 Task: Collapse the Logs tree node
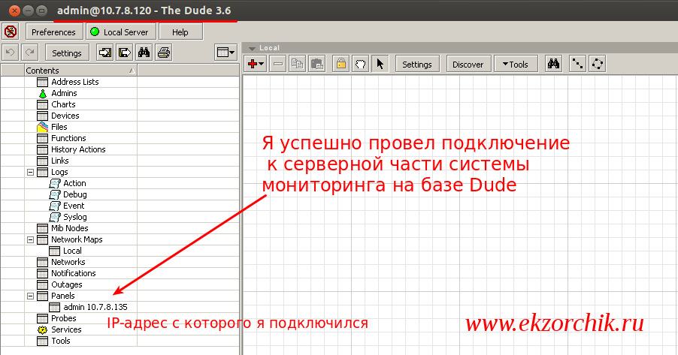point(30,172)
